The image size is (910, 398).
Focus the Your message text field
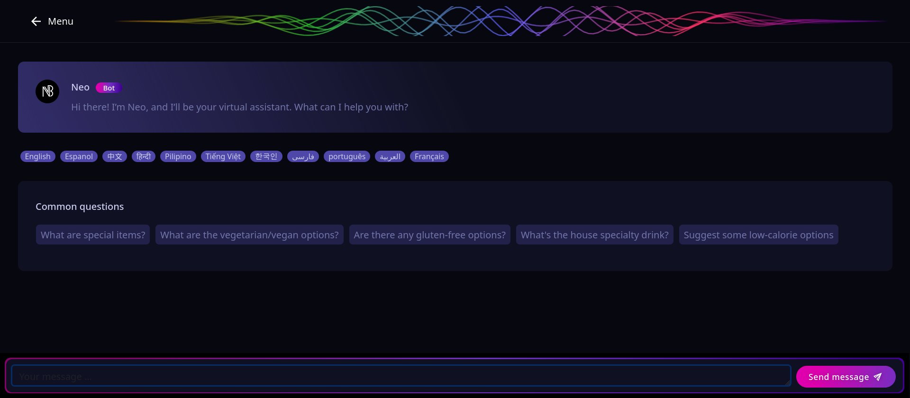(x=400, y=376)
